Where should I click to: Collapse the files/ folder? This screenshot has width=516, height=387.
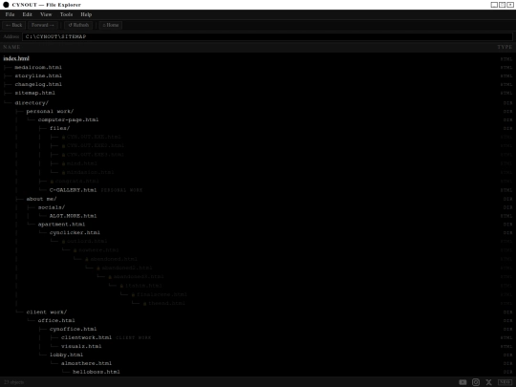pyautogui.click(x=59, y=128)
